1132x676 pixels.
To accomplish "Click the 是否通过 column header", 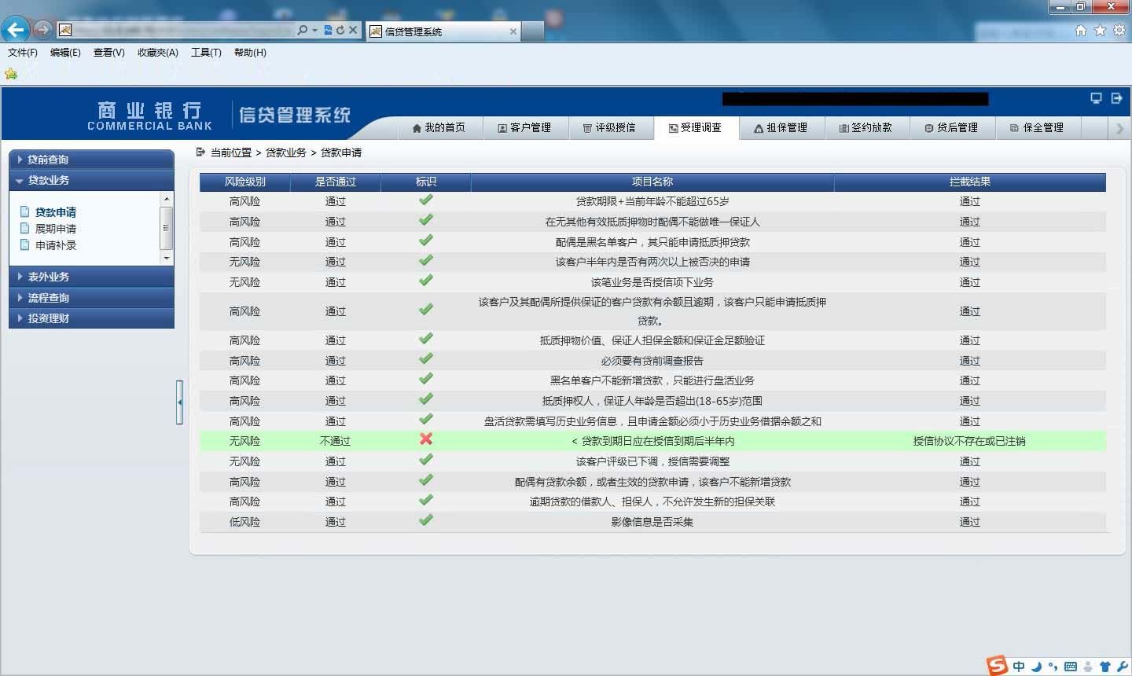I will pyautogui.click(x=336, y=182).
